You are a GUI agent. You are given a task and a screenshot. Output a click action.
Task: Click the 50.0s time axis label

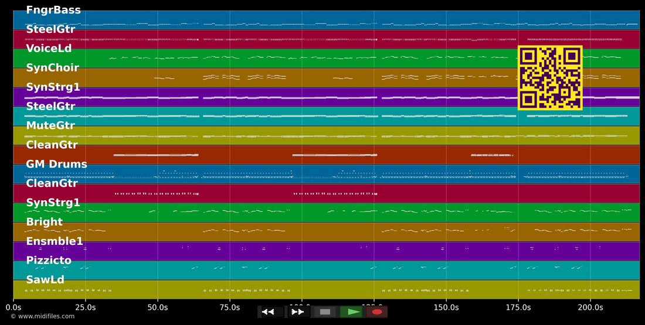point(158,307)
